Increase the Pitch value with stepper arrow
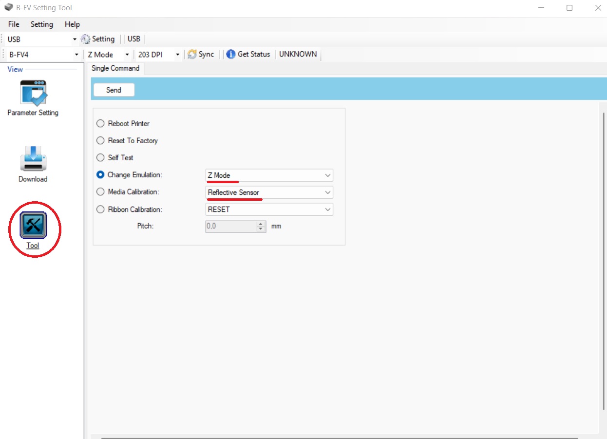The width and height of the screenshot is (607, 439). pyautogui.click(x=261, y=224)
